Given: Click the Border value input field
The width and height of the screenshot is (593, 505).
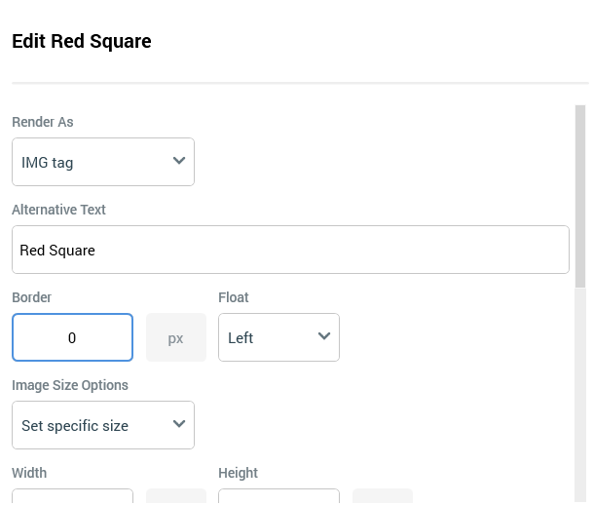Looking at the screenshot, I should tap(72, 337).
